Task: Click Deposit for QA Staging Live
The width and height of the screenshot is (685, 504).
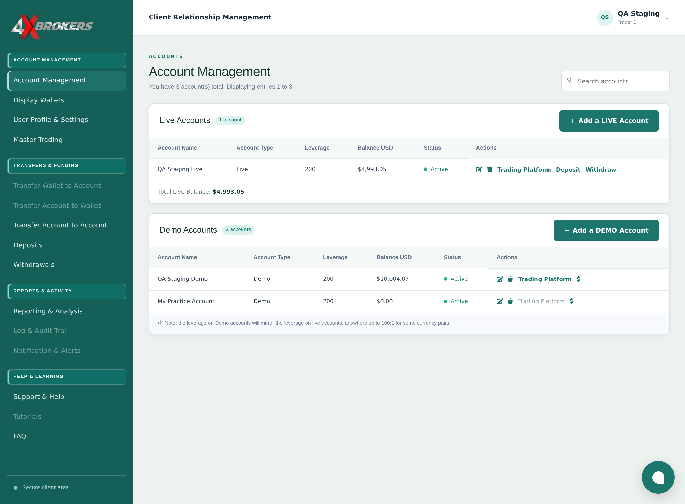Action: tap(568, 170)
